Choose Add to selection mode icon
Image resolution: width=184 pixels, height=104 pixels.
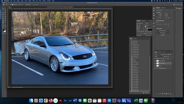coord(12,5)
